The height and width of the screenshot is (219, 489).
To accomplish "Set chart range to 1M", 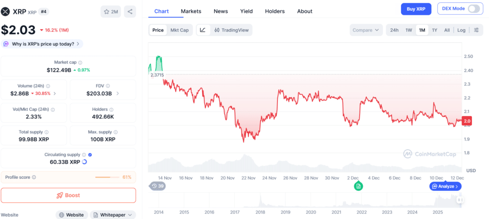I will 422,30.
